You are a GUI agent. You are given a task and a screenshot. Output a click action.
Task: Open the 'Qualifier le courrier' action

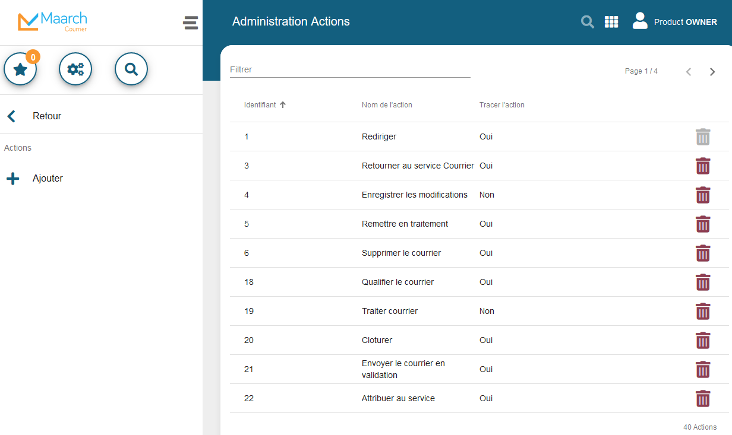pyautogui.click(x=397, y=282)
